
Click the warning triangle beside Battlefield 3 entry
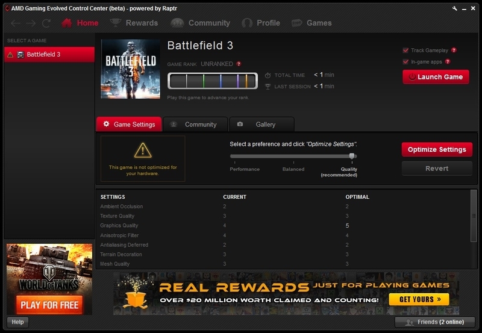coord(10,55)
